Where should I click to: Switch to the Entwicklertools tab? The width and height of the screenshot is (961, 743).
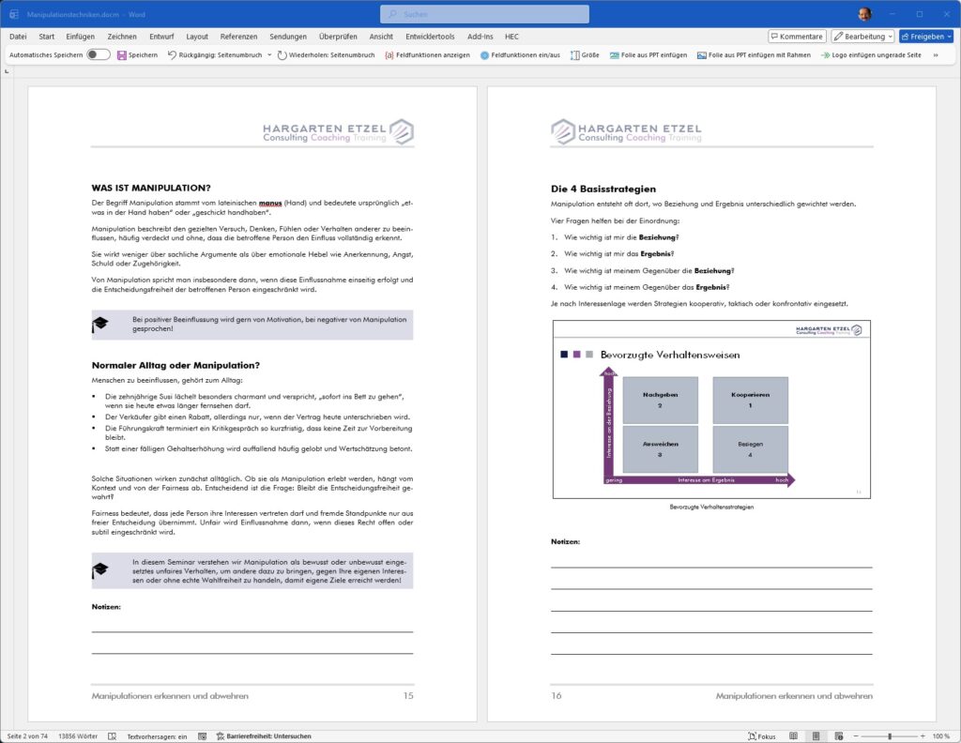click(430, 37)
